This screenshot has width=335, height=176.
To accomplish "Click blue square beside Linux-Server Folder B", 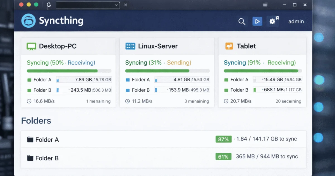I will 128,90.
